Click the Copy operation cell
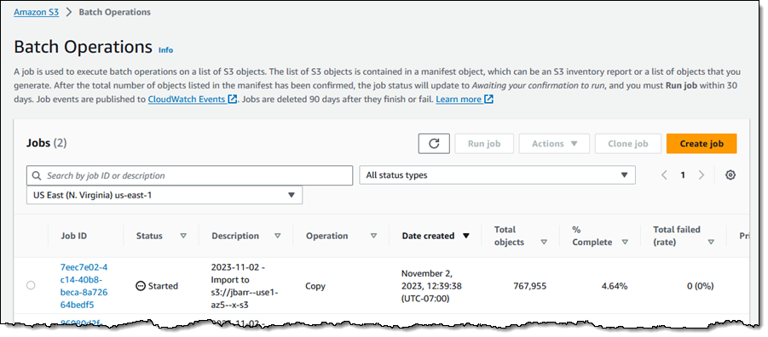The height and width of the screenshot is (337, 768). 315,286
